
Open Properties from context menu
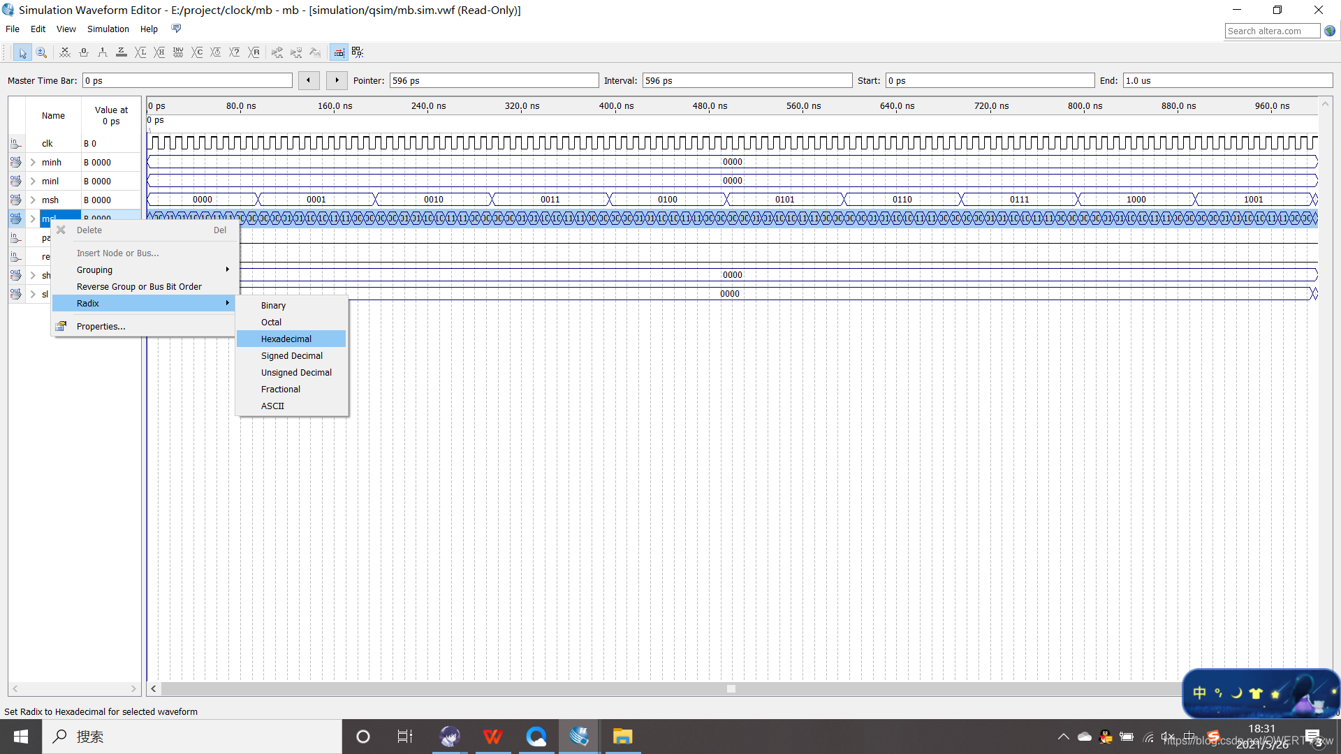tap(144, 327)
